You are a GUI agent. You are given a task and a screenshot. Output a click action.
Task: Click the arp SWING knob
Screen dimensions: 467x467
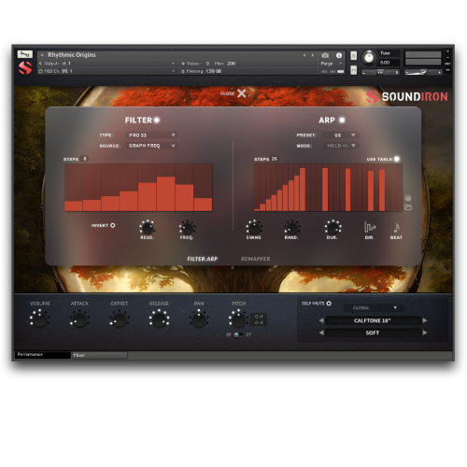coord(254,228)
